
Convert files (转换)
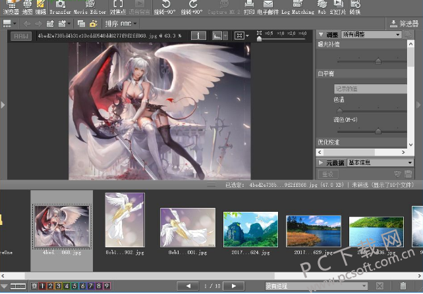[354, 7]
